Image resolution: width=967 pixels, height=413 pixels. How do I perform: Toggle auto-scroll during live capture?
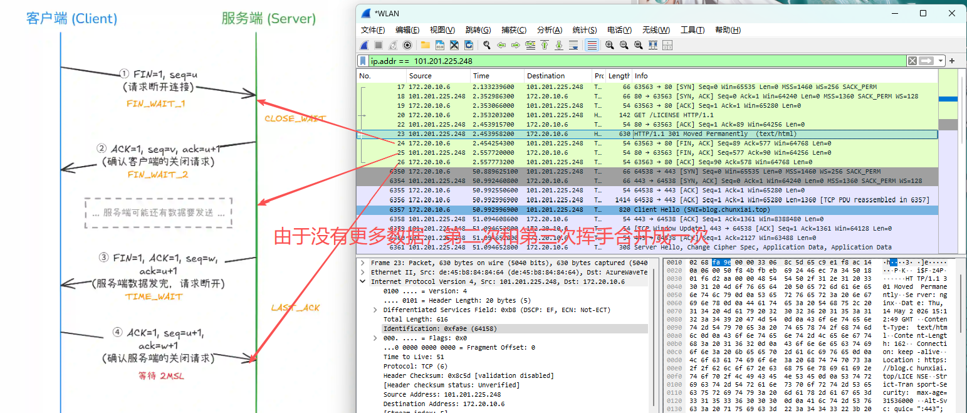point(573,45)
